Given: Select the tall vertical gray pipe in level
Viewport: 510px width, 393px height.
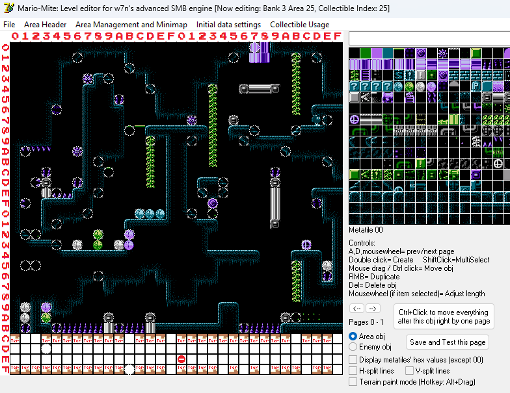Looking at the screenshot, I should (275, 203).
